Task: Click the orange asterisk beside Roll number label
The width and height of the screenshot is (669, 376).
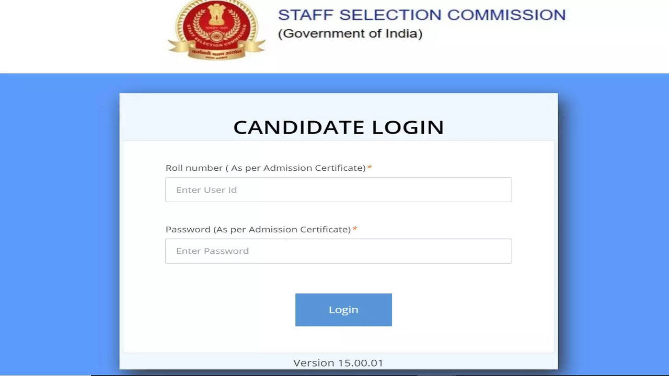Action: tap(370, 168)
